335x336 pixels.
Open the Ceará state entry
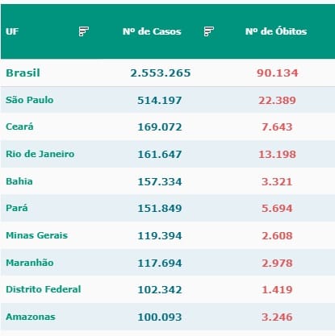click(x=19, y=127)
